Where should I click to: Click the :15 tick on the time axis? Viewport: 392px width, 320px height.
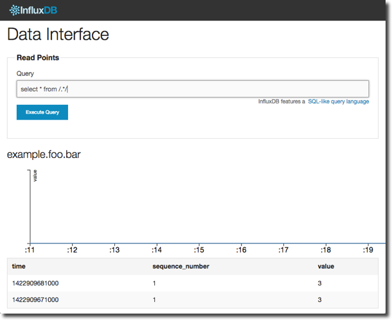pyautogui.click(x=199, y=250)
